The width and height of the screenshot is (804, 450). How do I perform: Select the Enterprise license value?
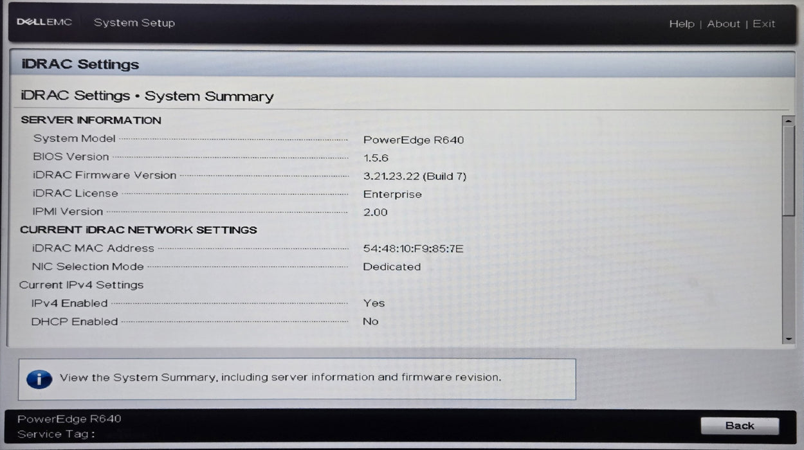(x=392, y=194)
